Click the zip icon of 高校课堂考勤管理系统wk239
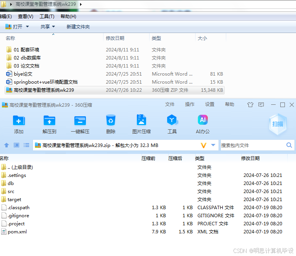The width and height of the screenshot is (296, 256). tap(9, 90)
